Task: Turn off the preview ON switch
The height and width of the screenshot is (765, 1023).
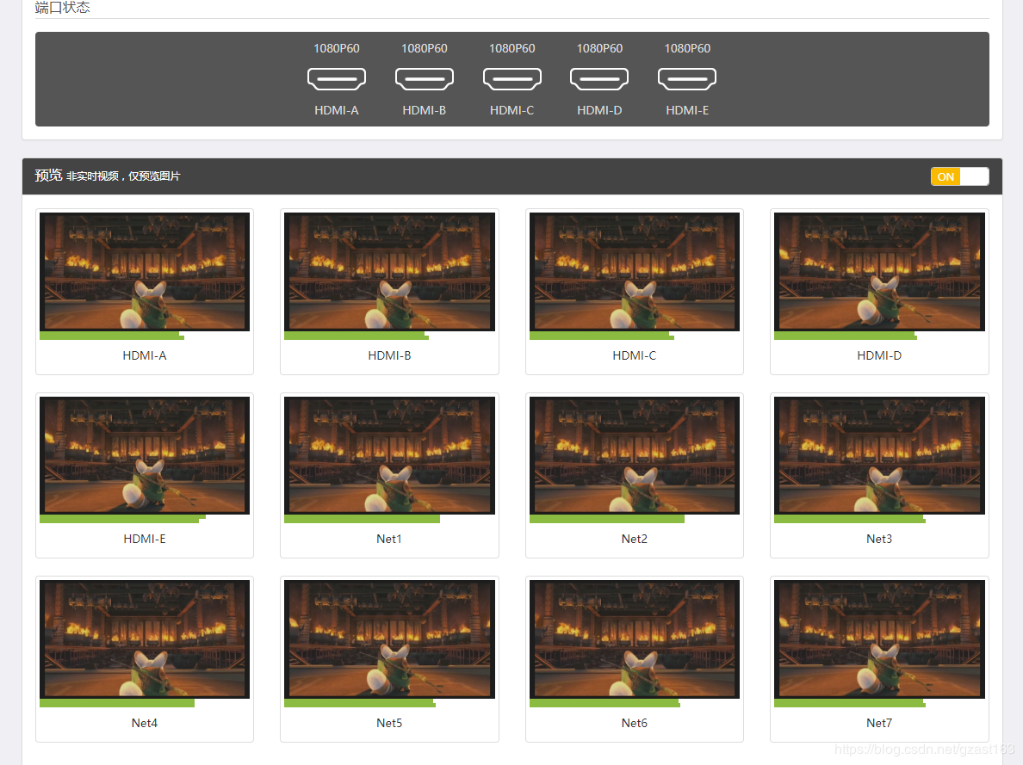Action: (x=960, y=176)
